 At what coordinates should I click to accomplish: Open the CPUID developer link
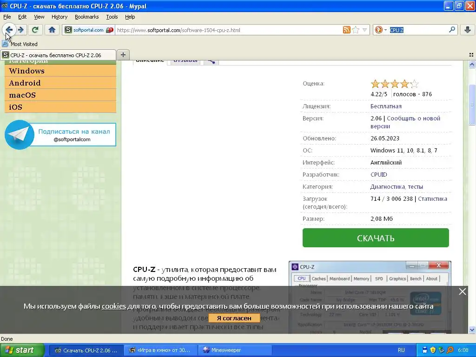pyautogui.click(x=378, y=175)
